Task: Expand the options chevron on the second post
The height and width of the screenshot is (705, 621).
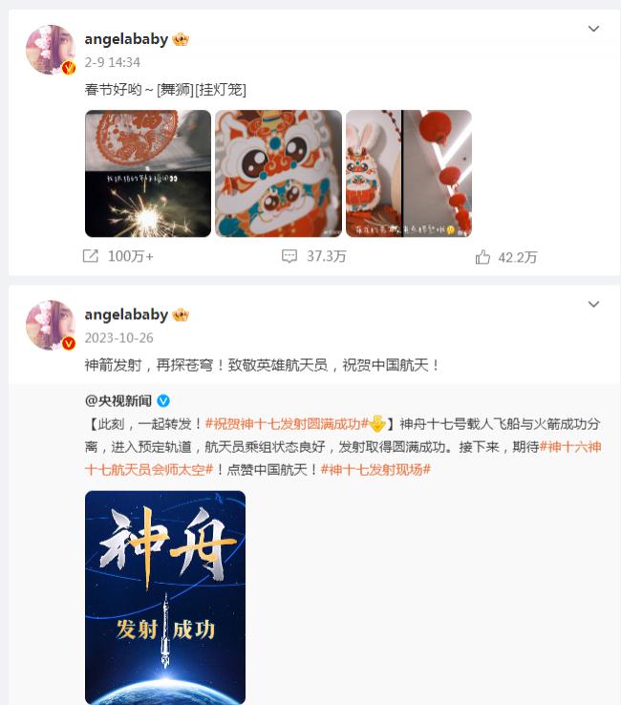Action: pos(593,305)
